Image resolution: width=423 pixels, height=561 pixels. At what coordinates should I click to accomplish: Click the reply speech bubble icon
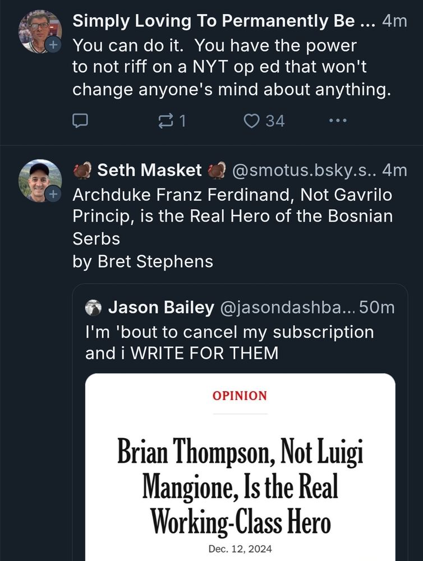[x=81, y=120]
